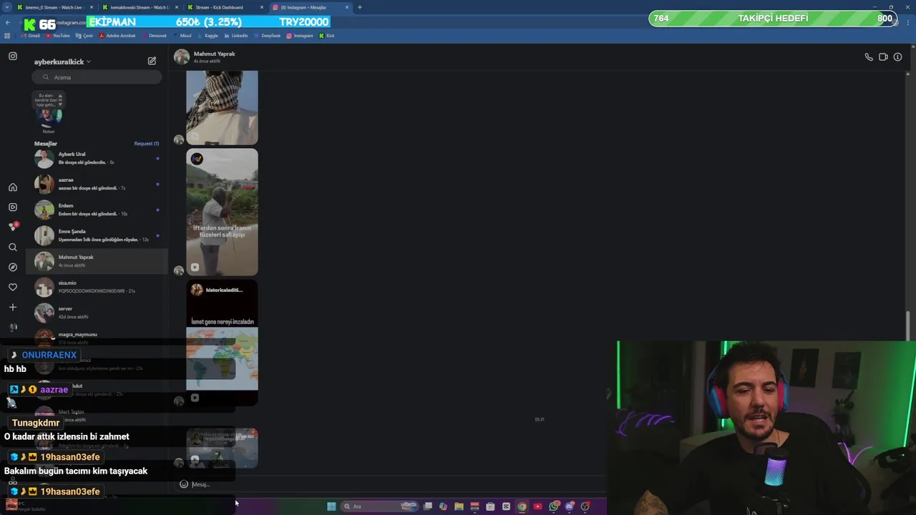916x515 pixels.
Task: Create new post with plus icon
Action: click(13, 307)
